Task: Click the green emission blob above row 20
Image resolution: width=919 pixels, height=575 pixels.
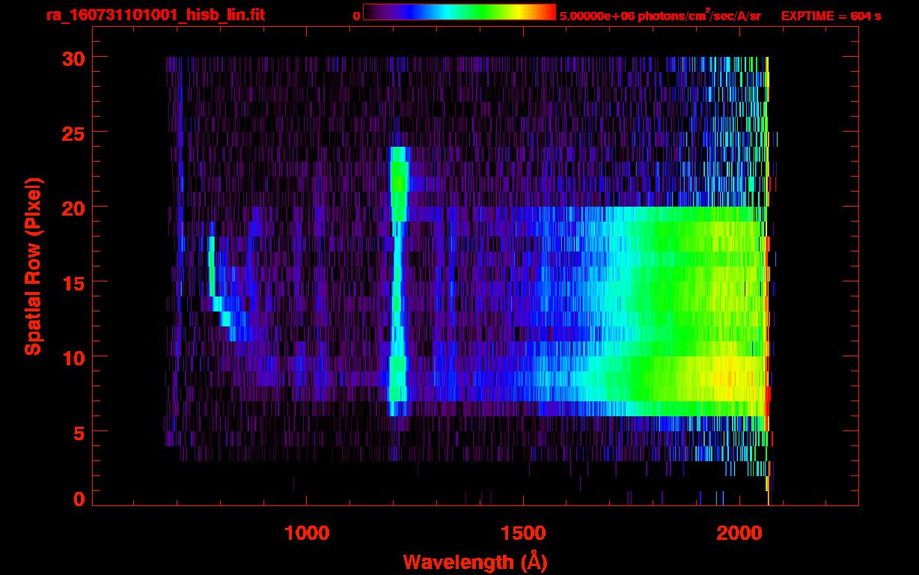Action: click(x=399, y=183)
